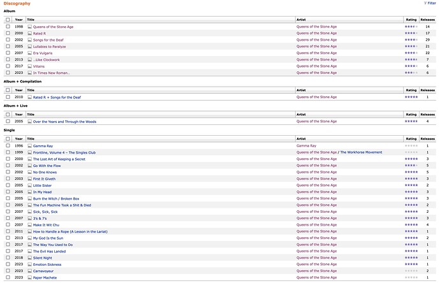
Task: Open The Workhorse Movement artist link
Action: (361, 152)
